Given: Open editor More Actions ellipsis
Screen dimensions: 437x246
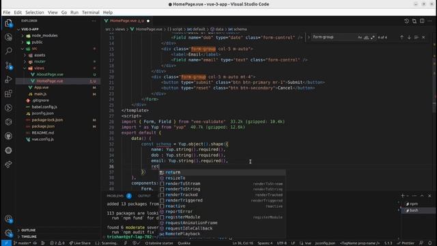Looking at the screenshot, I should (x=429, y=21).
